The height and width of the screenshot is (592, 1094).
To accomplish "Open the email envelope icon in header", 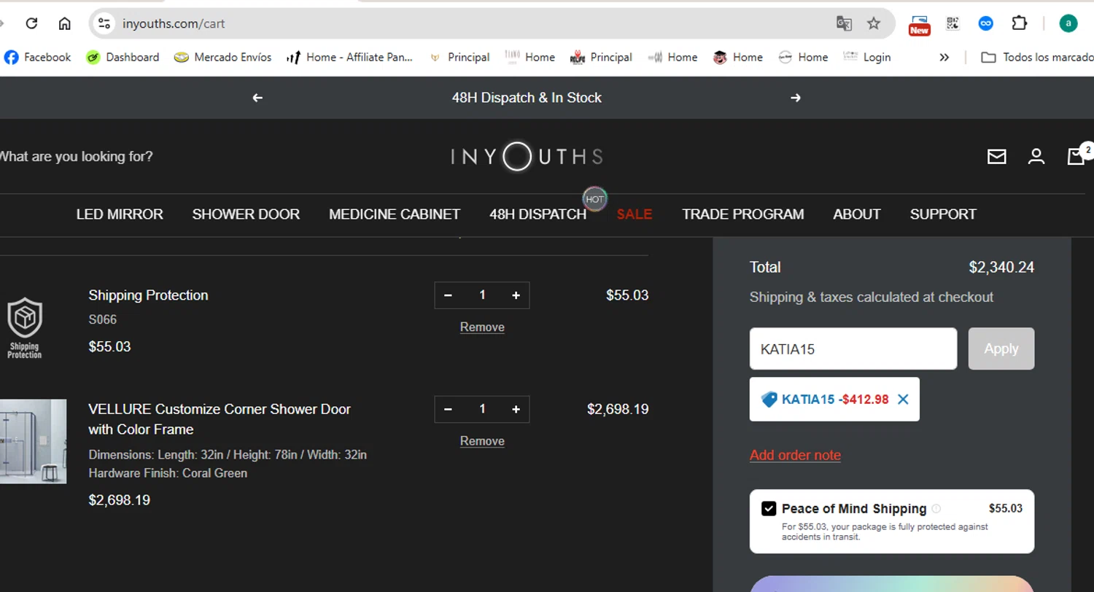I will pos(997,157).
